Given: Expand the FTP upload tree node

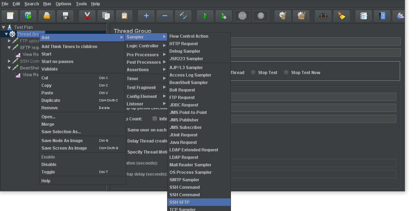Looking at the screenshot, I should click(9, 41).
